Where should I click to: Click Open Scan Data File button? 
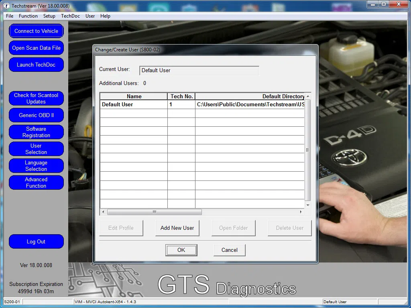[x=36, y=48]
